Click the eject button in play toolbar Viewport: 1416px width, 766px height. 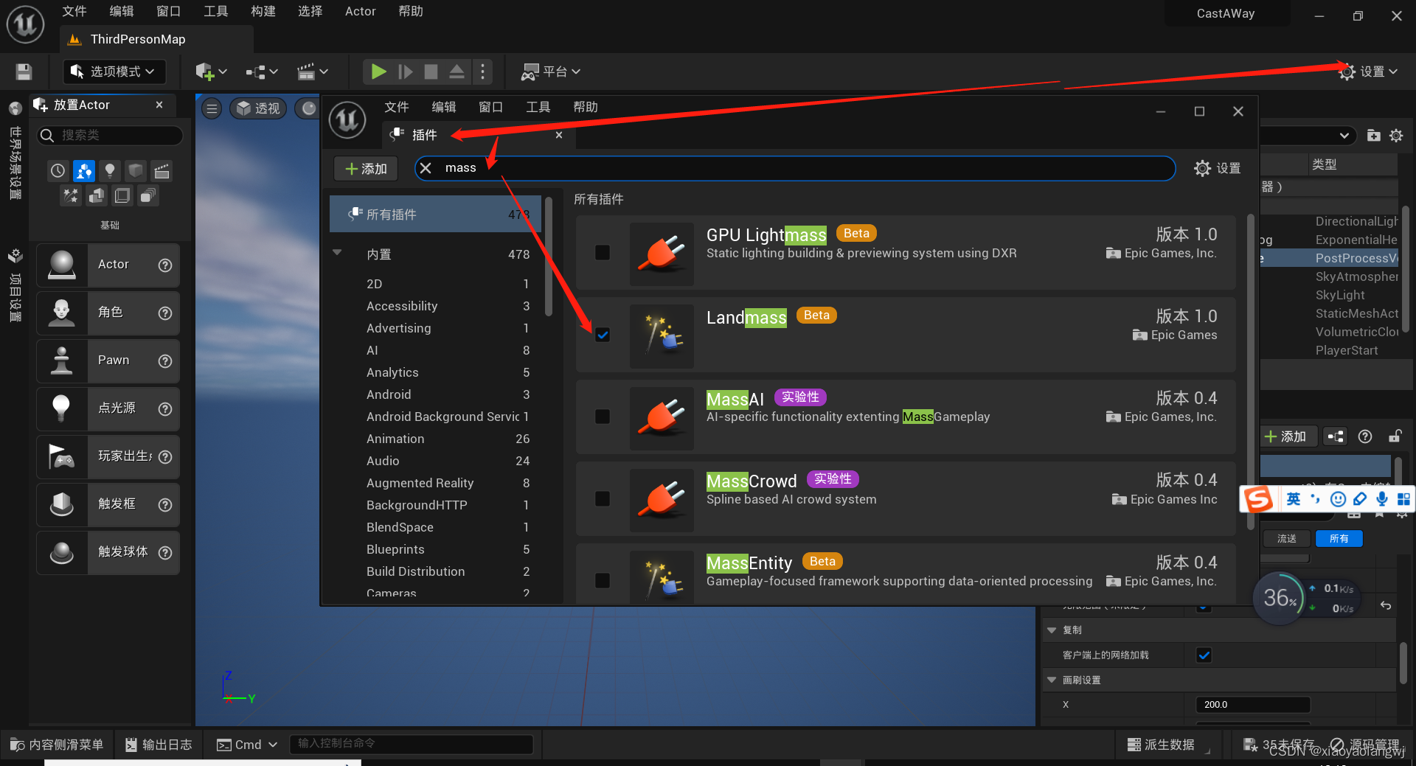tap(457, 72)
